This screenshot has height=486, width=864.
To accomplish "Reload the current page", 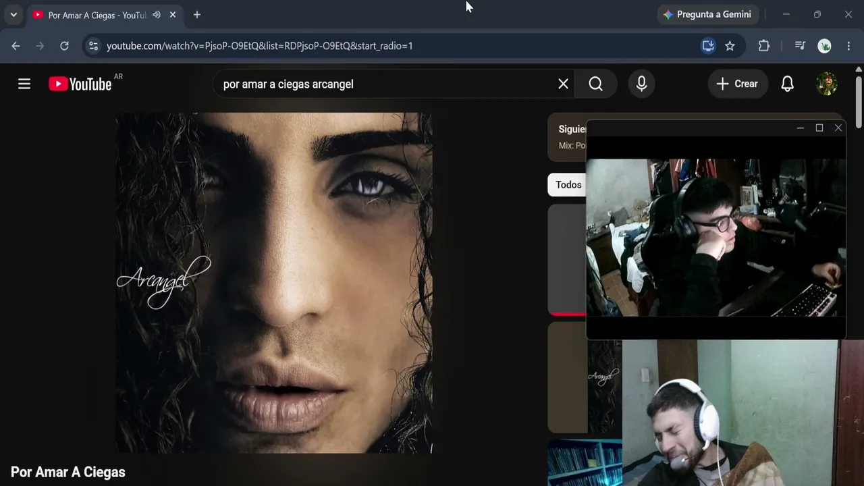I will point(64,46).
